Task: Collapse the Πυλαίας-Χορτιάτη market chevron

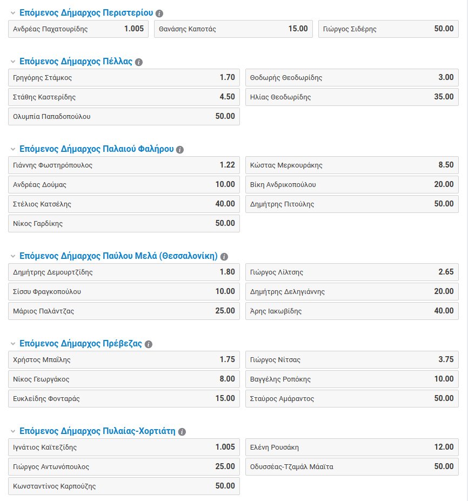Action: point(13,431)
